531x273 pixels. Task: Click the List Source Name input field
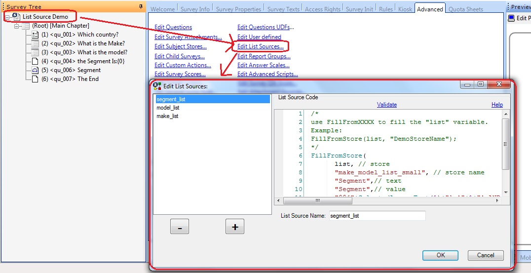point(377,215)
